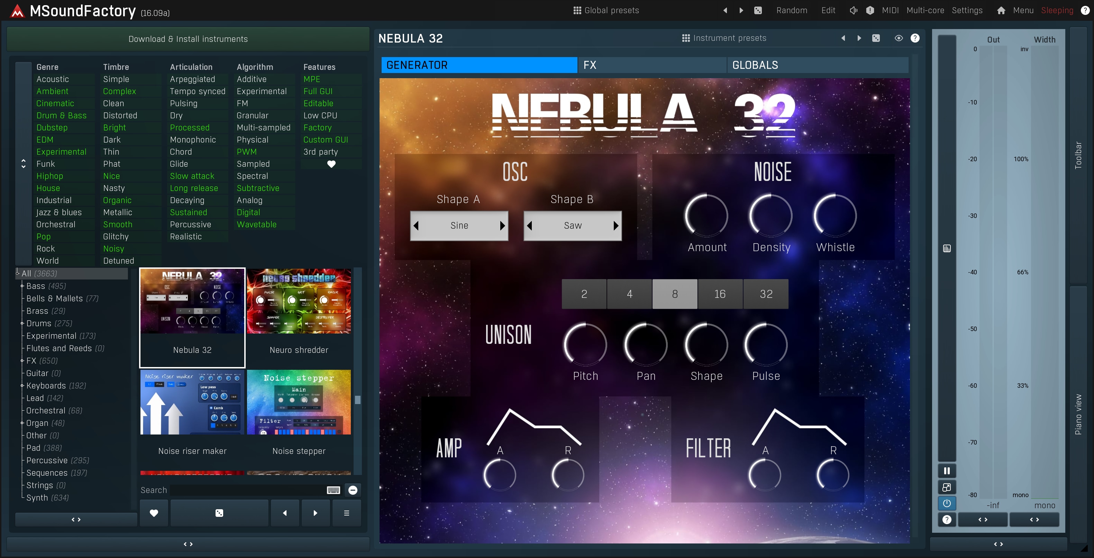Image resolution: width=1094 pixels, height=558 pixels.
Task: Step Shape A to next waveform
Action: coord(502,226)
